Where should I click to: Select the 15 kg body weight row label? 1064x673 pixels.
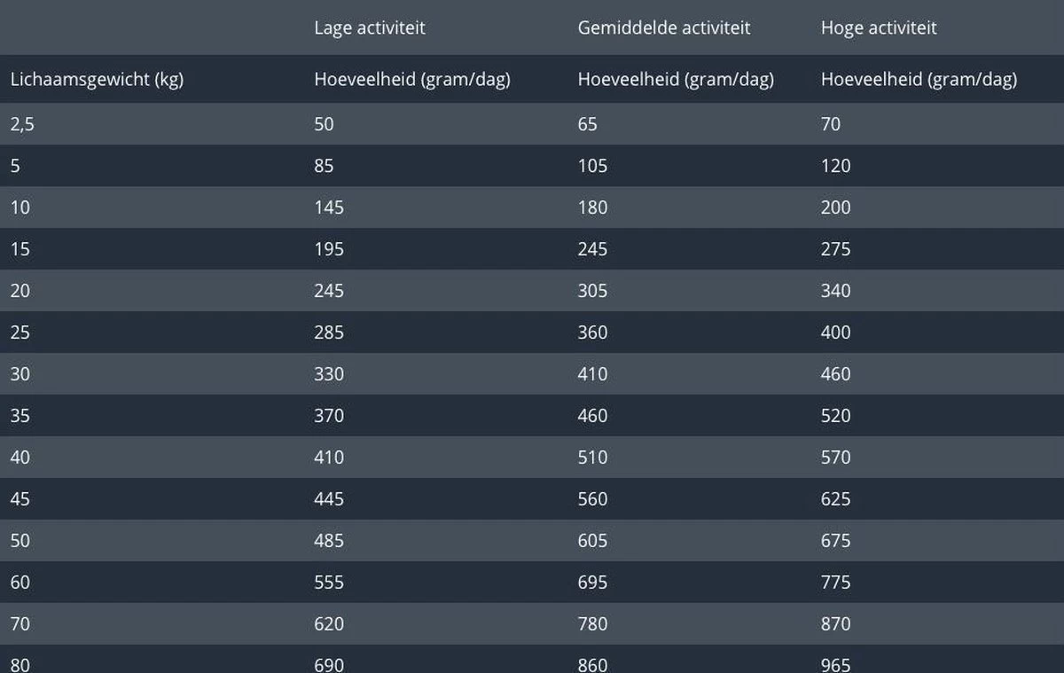click(x=20, y=249)
